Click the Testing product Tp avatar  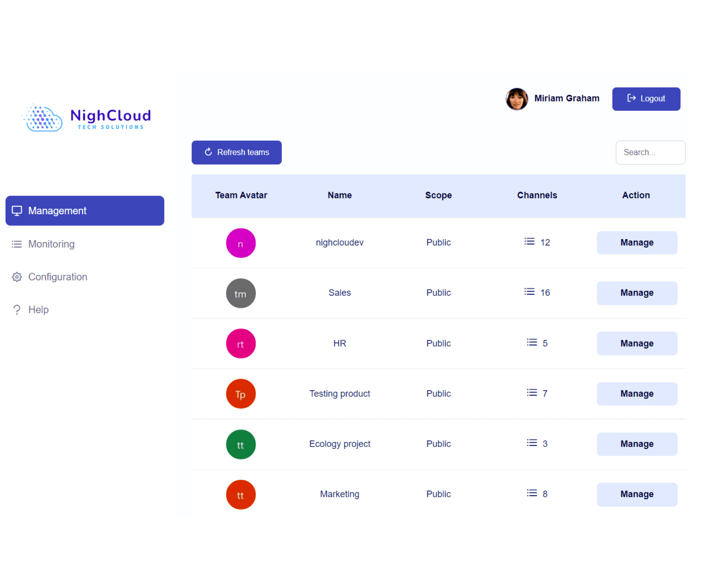pyautogui.click(x=241, y=394)
